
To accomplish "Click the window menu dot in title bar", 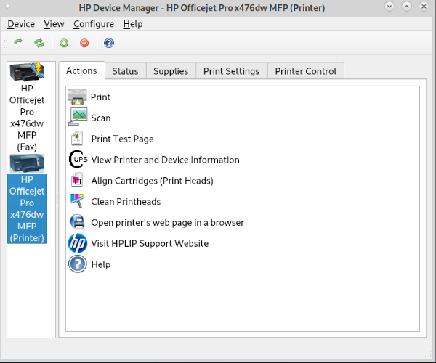I will point(7,6).
